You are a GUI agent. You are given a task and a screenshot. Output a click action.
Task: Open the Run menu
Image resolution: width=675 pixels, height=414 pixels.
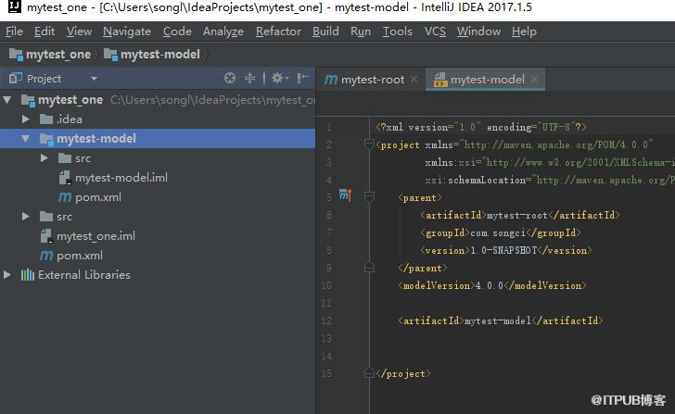[361, 31]
